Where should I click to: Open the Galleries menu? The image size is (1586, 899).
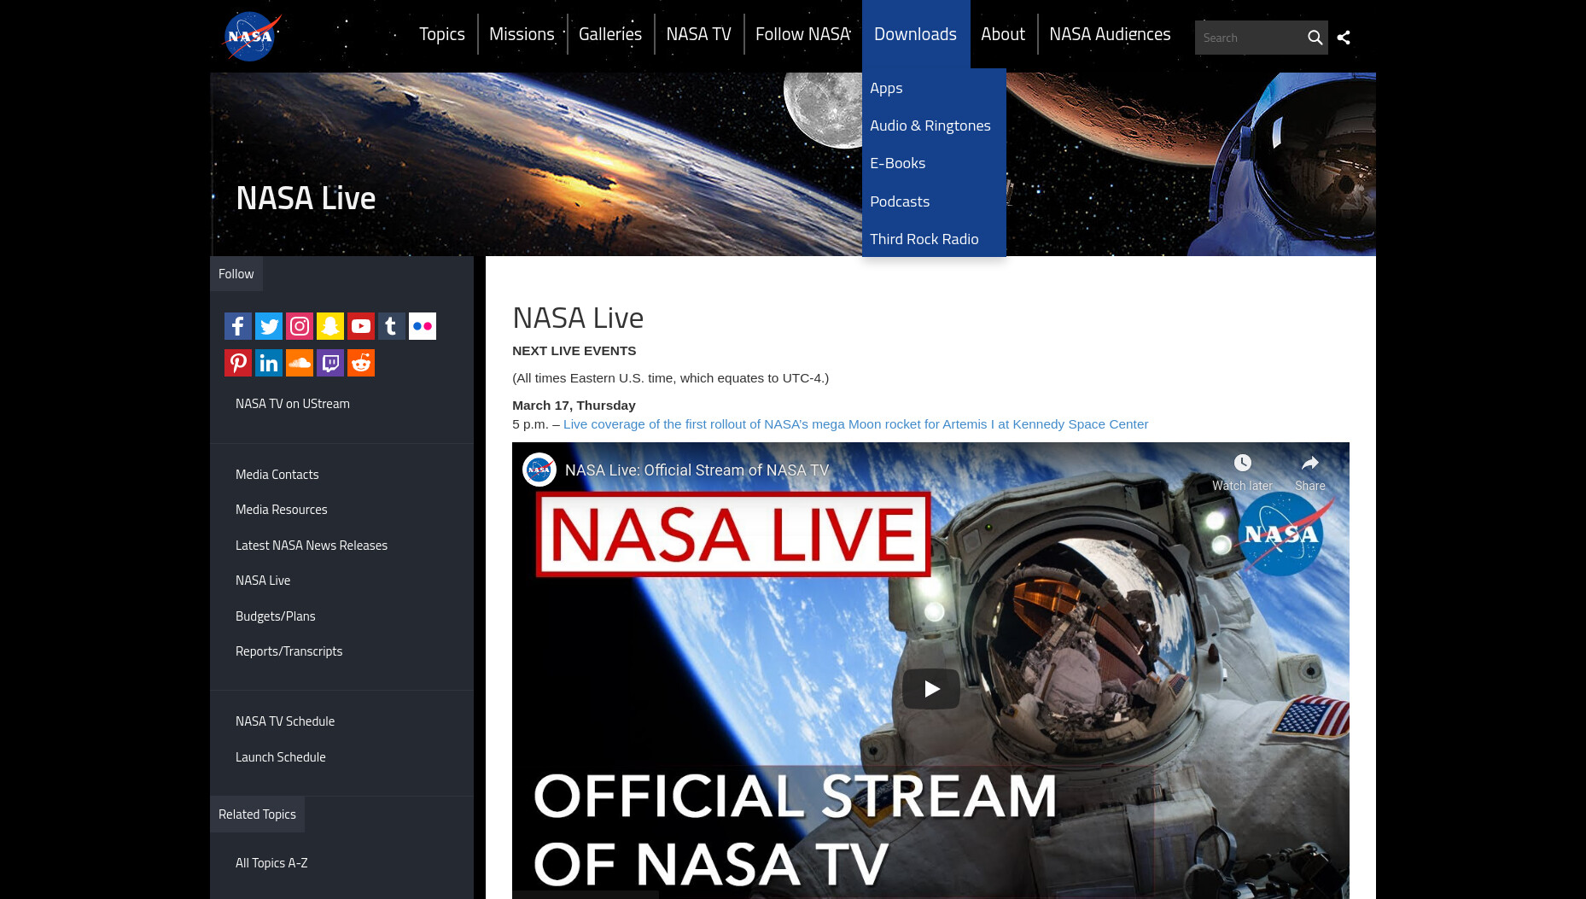[x=610, y=34]
